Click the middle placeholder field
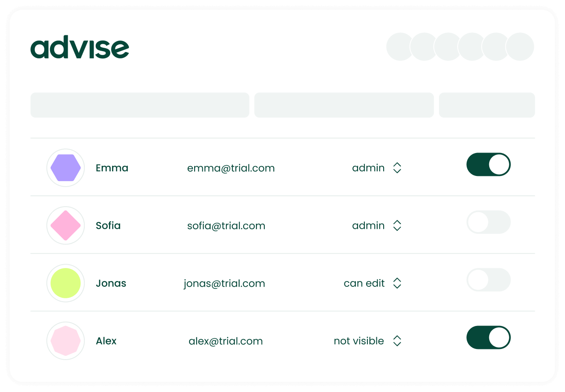This screenshot has width=565, height=392. point(344,105)
